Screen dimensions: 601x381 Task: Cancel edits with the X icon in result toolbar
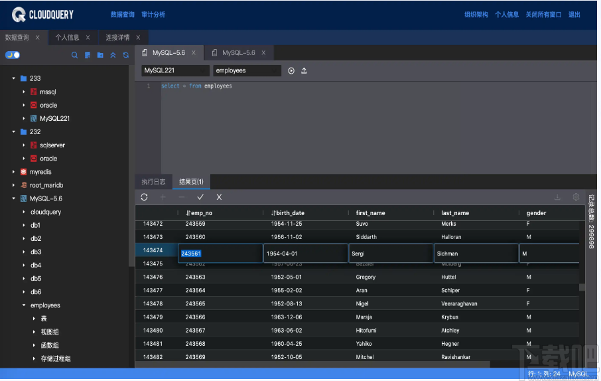click(x=219, y=197)
